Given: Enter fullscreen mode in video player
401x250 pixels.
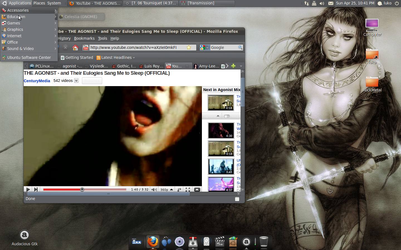Looking at the screenshot, I should [188, 189].
